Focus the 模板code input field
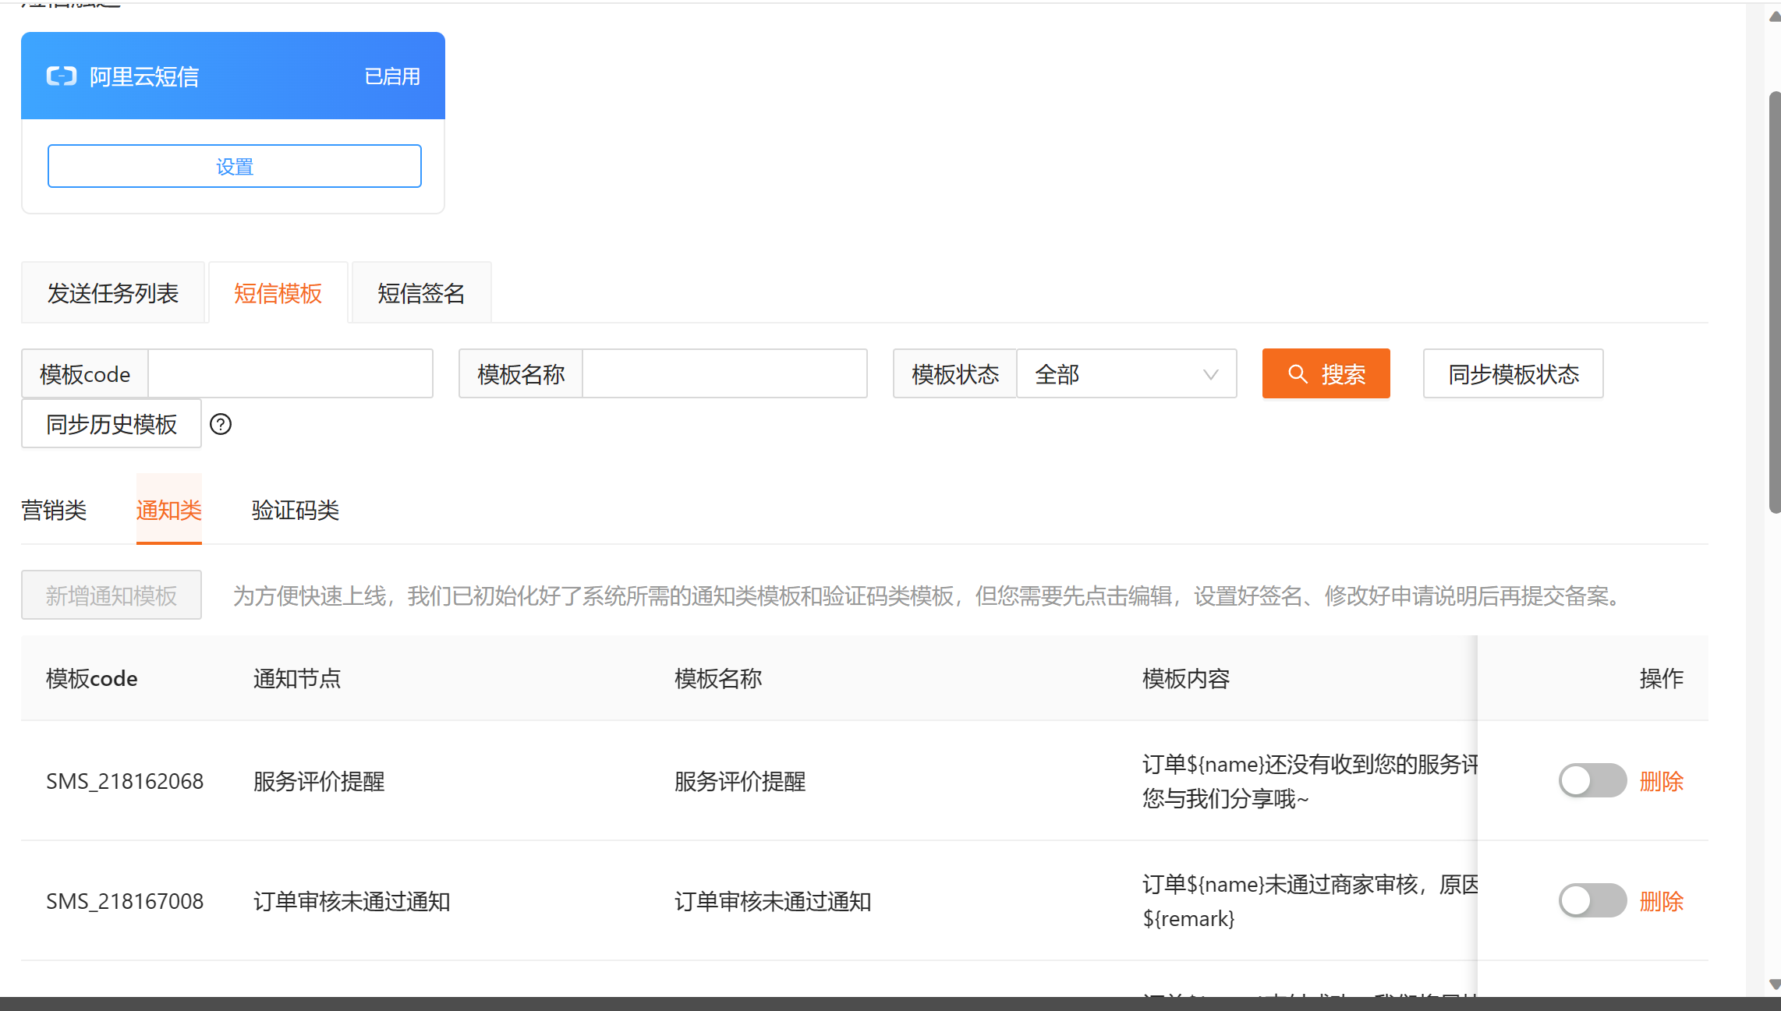Image resolution: width=1781 pixels, height=1011 pixels. pyautogui.click(x=291, y=374)
